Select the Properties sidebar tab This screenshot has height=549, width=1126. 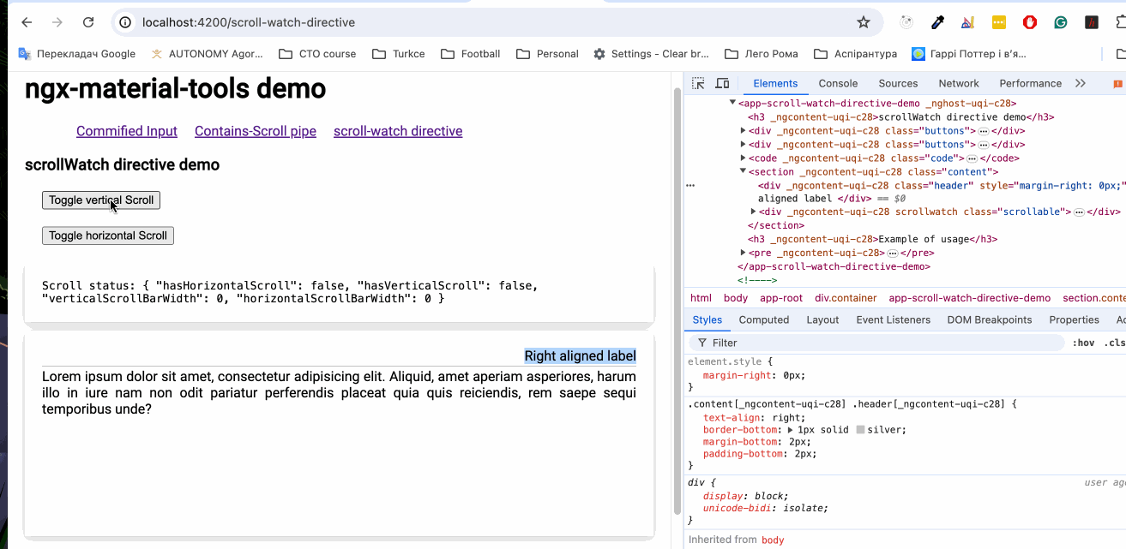1074,319
